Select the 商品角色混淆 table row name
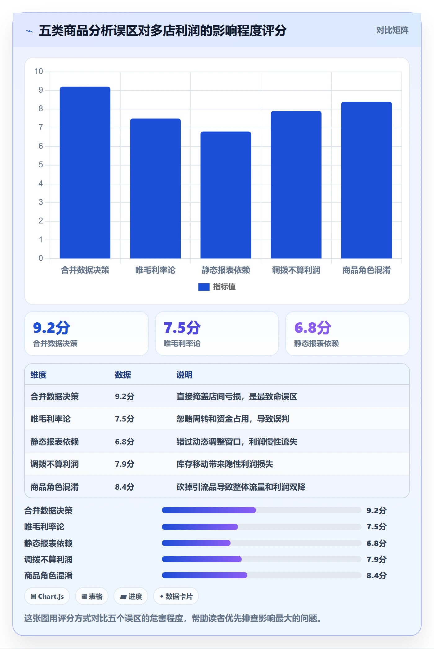Screen dimensions: 434x649 [x=55, y=487]
